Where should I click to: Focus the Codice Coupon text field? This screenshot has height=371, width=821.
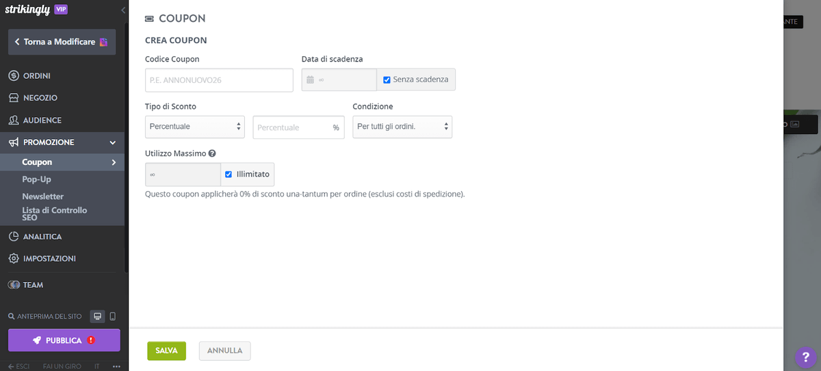pyautogui.click(x=219, y=80)
